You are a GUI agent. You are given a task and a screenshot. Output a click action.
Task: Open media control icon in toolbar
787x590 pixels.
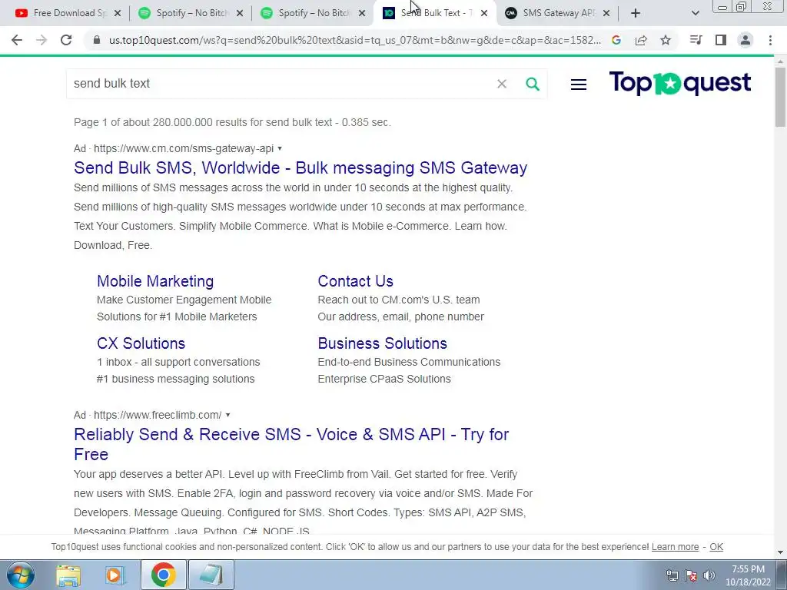pyautogui.click(x=696, y=40)
